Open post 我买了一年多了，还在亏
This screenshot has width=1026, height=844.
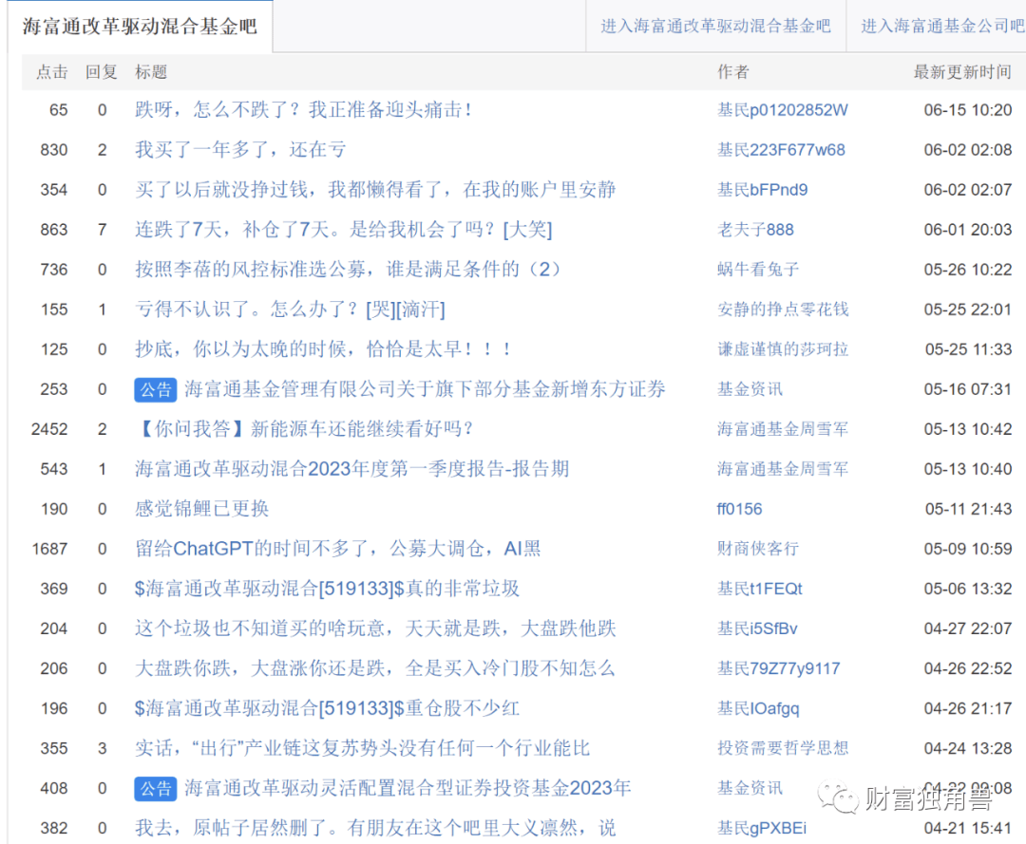[240, 150]
